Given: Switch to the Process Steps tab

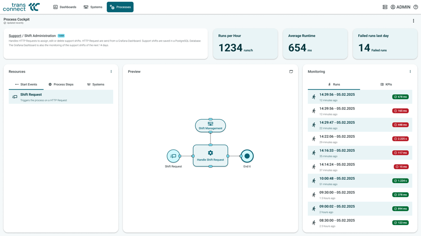Looking at the screenshot, I should click(61, 84).
